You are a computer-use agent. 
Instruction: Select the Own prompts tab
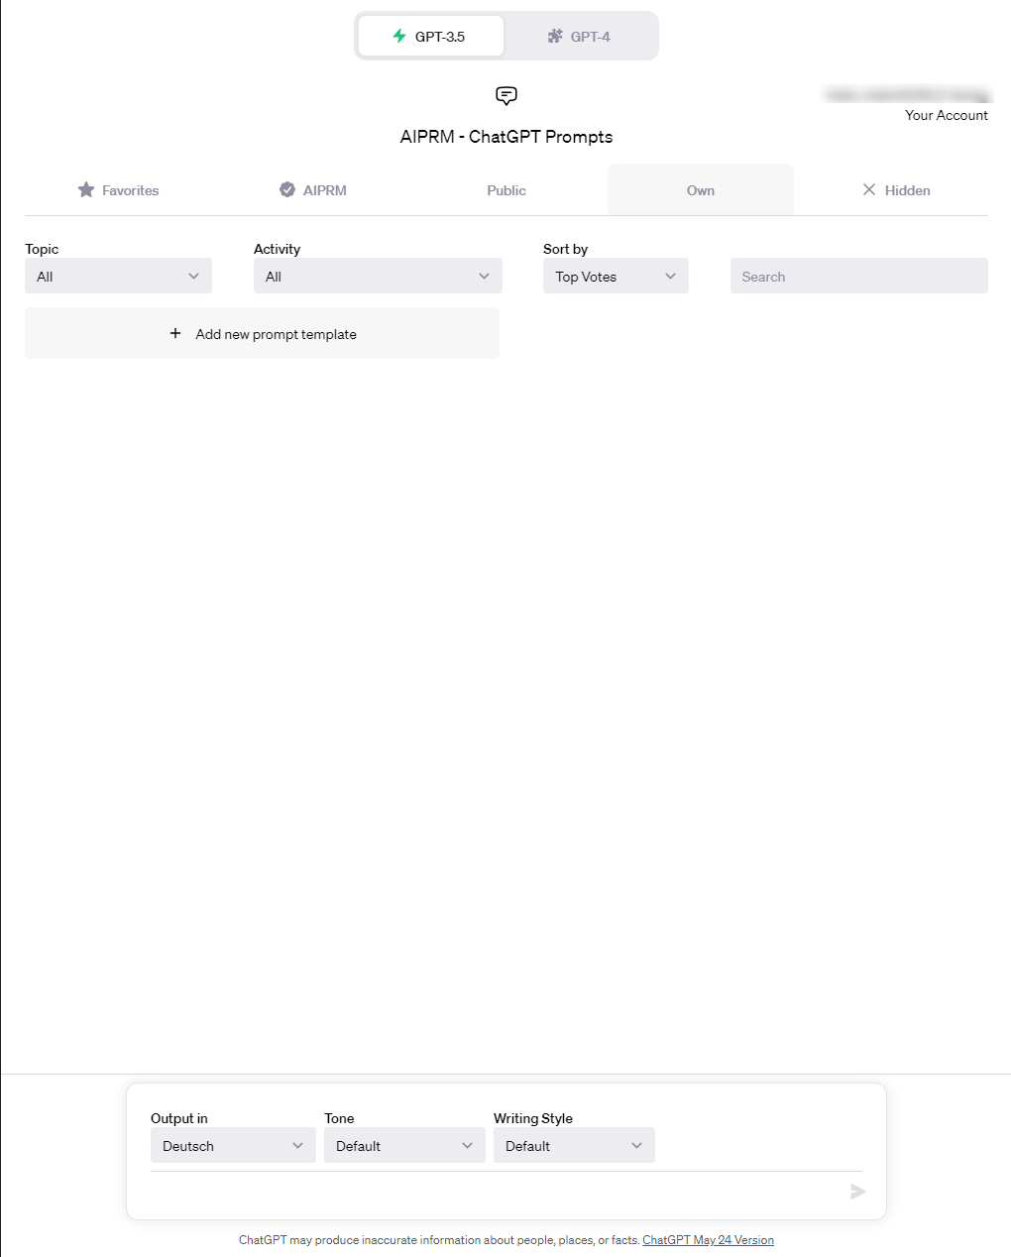(700, 190)
